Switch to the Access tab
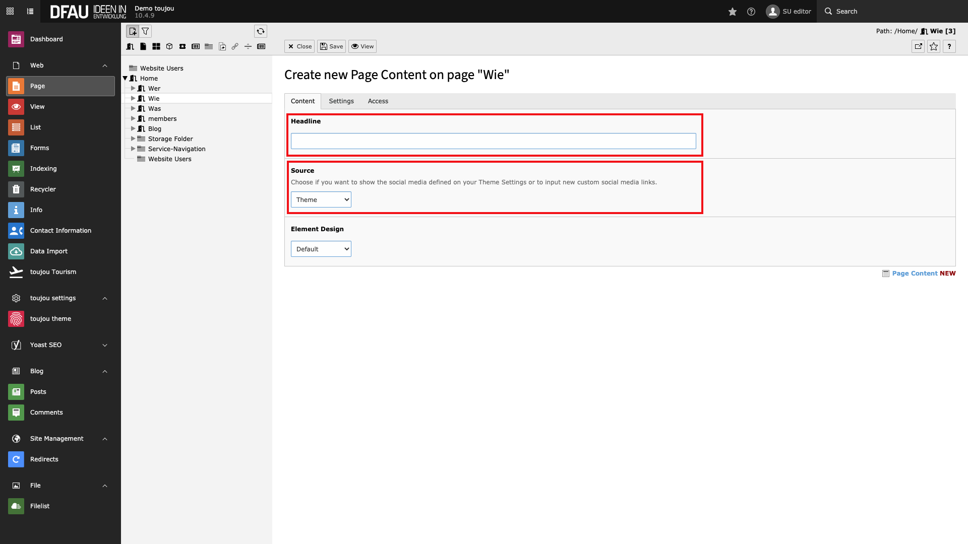This screenshot has height=544, width=968. pos(378,101)
